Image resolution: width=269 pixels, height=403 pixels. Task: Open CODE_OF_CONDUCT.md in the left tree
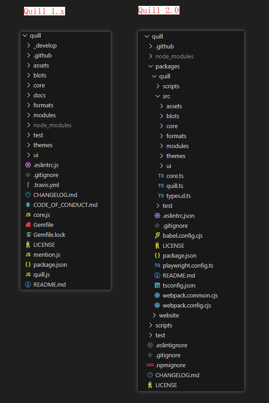coord(66,205)
